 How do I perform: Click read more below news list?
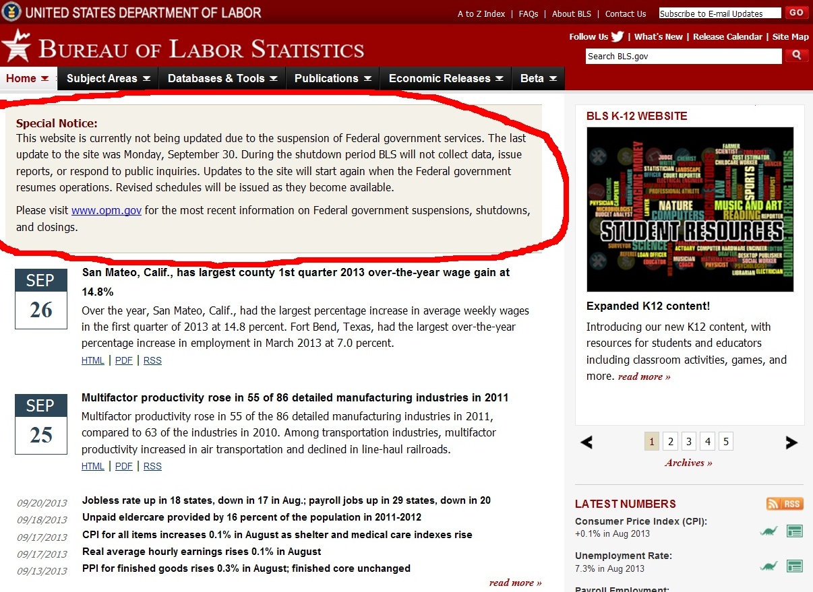click(515, 583)
